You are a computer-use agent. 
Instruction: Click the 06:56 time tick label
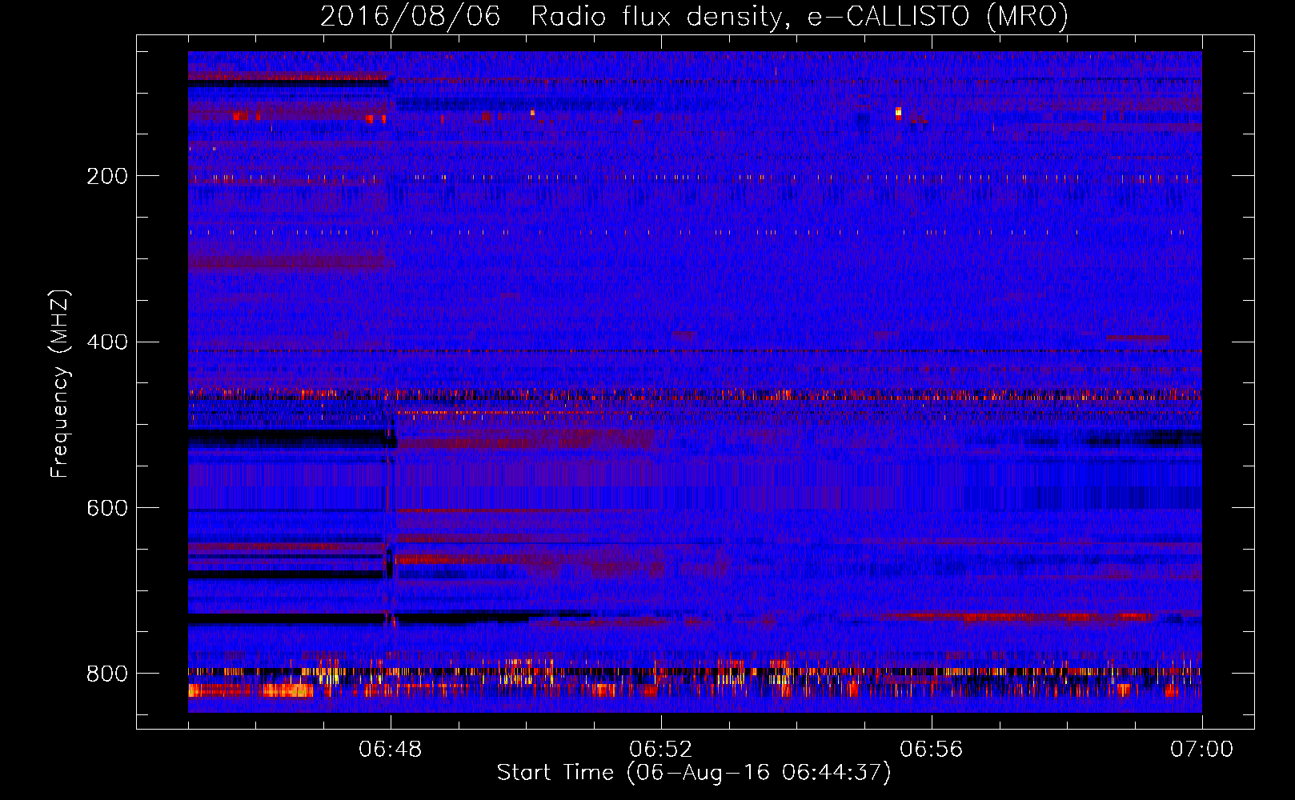click(x=932, y=750)
